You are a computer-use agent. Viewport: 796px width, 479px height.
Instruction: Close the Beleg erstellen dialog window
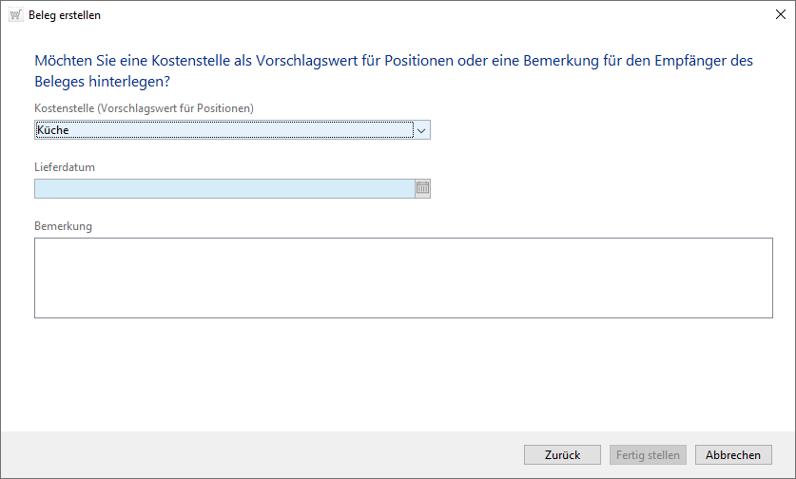(x=781, y=15)
